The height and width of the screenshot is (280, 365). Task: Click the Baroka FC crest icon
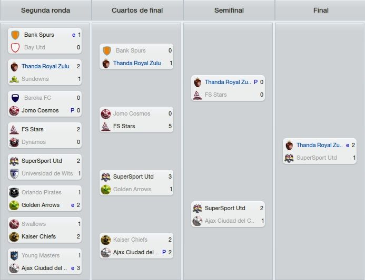click(15, 98)
